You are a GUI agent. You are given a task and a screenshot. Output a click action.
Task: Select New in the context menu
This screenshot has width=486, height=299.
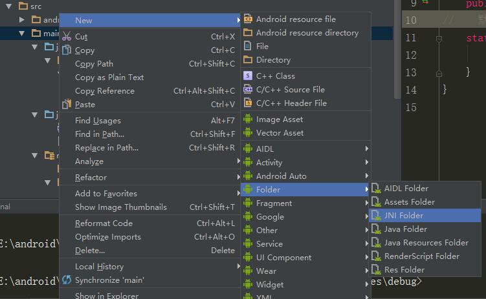[149, 20]
